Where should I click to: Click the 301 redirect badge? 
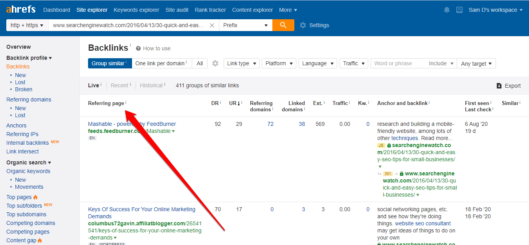point(388,173)
